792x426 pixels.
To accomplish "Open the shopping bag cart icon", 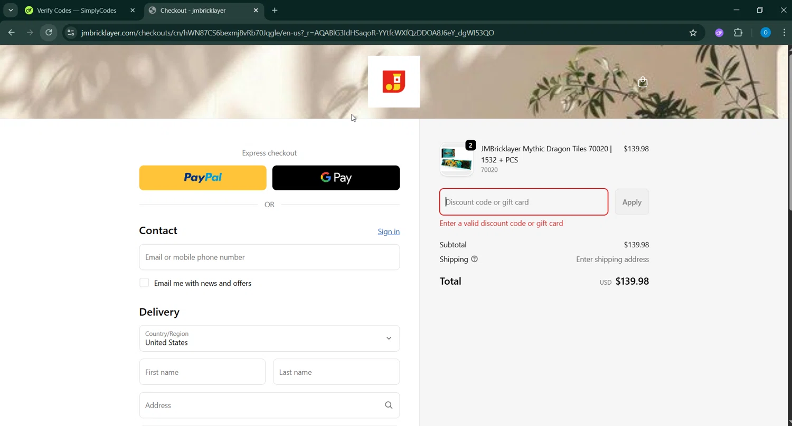I will [643, 82].
